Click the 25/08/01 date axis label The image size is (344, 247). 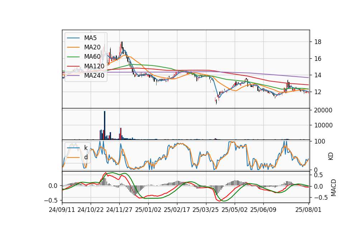(x=309, y=210)
